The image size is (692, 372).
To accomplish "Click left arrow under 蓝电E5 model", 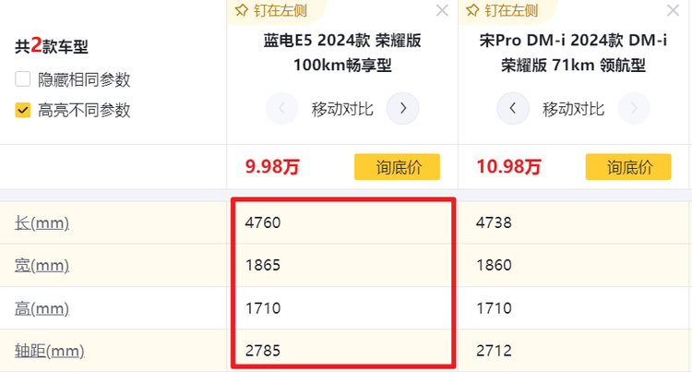I will [x=281, y=109].
